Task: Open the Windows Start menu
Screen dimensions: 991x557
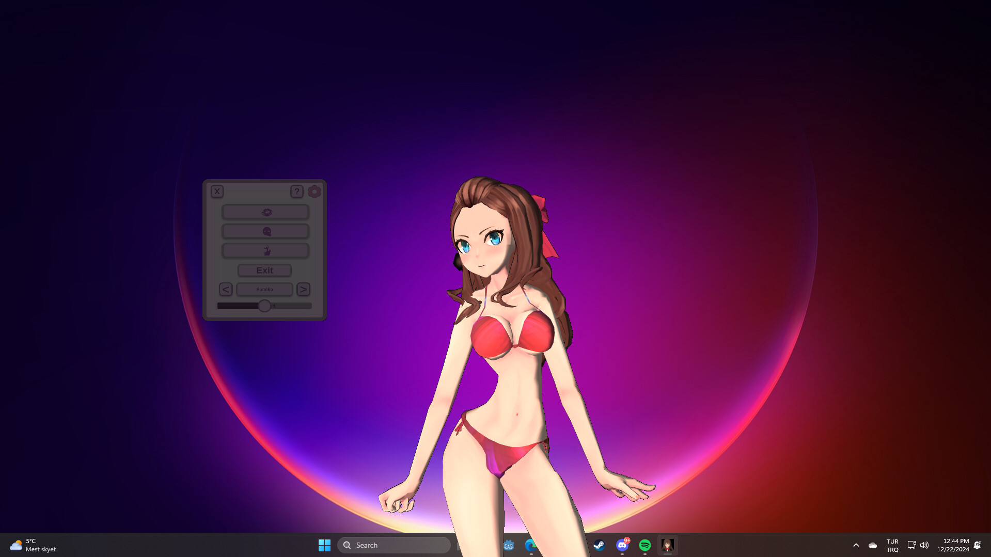Action: 324,545
